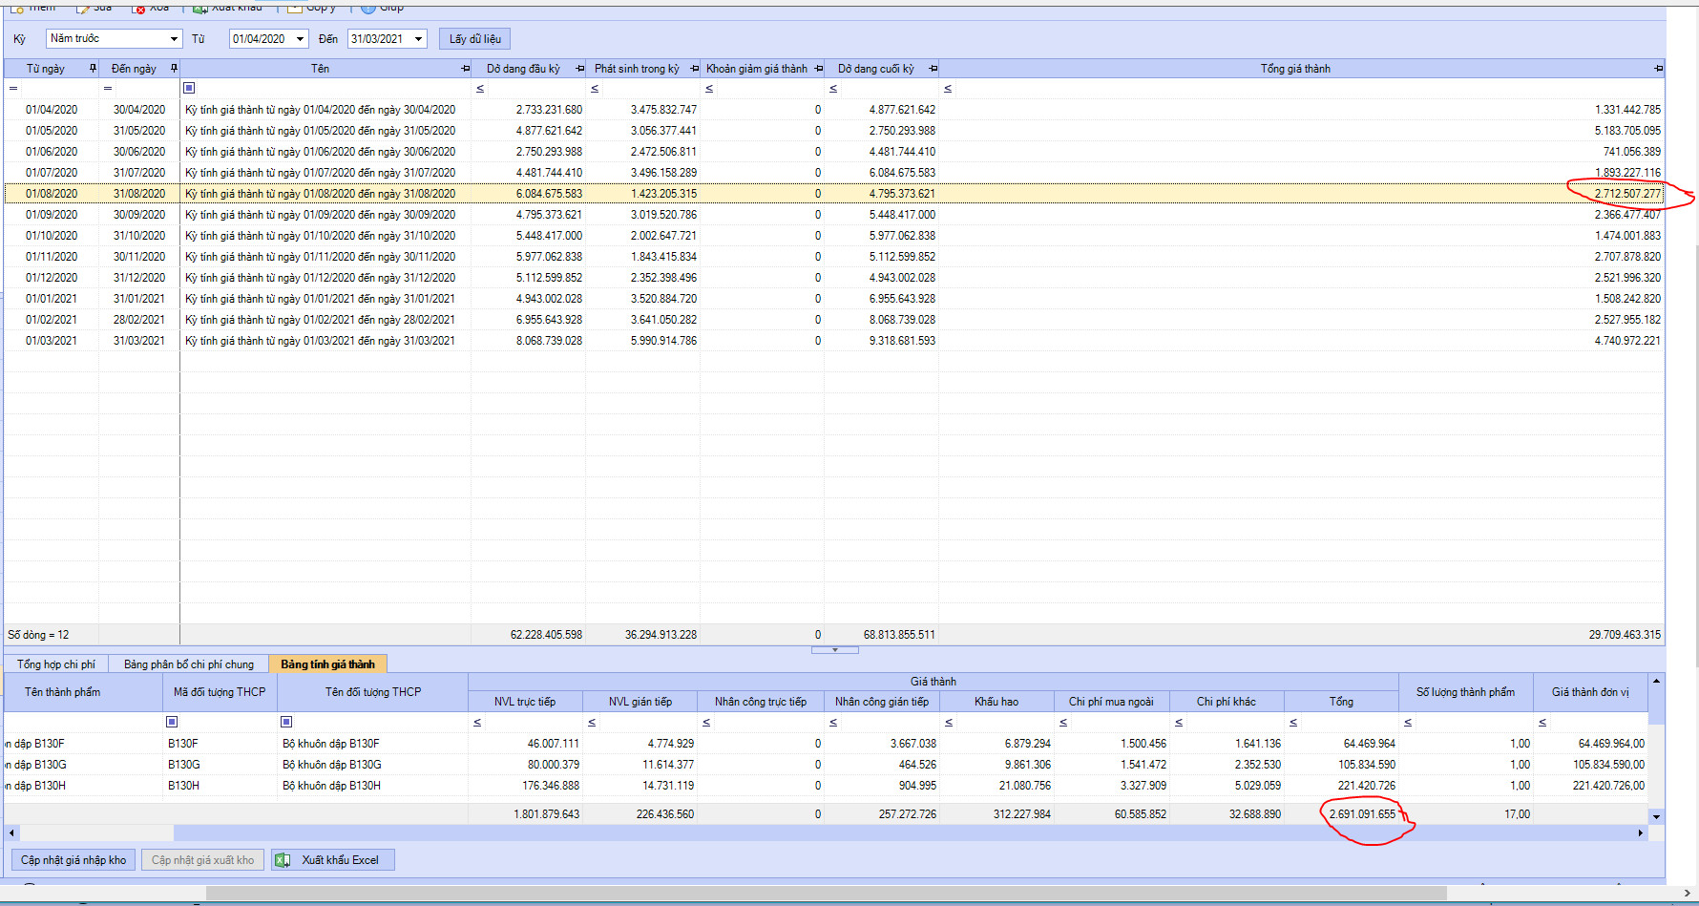Open filter operator under Khoản giảm giá thành
The height and width of the screenshot is (906, 1699).
709,88
